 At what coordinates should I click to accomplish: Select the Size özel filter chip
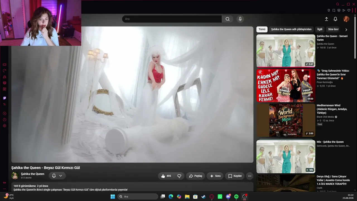[x=333, y=29]
